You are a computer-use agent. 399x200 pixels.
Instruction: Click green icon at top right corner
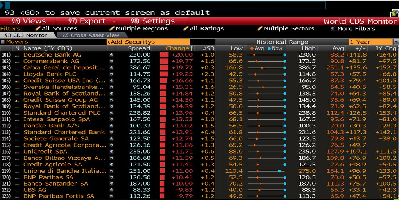[x=394, y=13]
